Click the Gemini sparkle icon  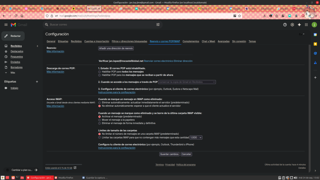(299, 25)
